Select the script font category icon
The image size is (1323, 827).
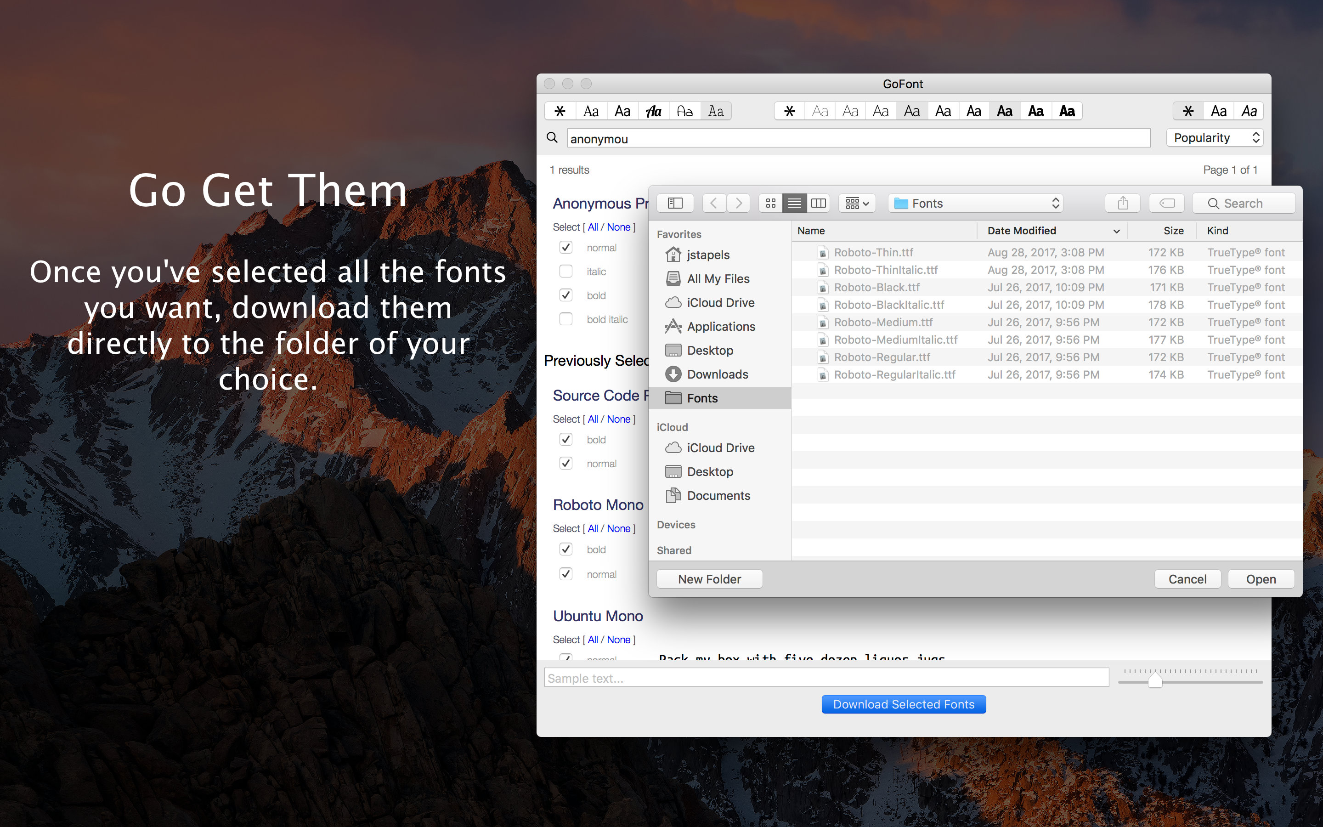[653, 112]
